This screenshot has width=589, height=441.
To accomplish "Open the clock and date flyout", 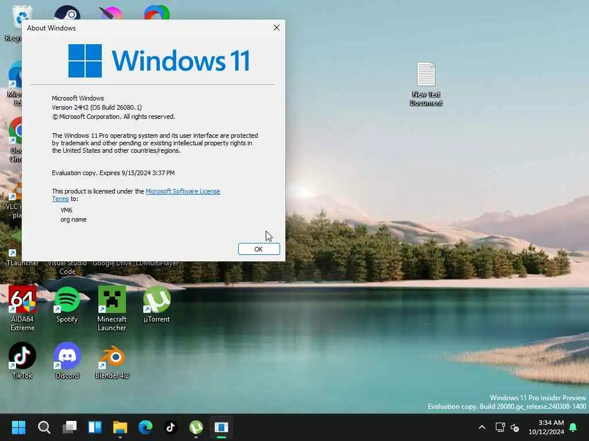I will pyautogui.click(x=546, y=427).
